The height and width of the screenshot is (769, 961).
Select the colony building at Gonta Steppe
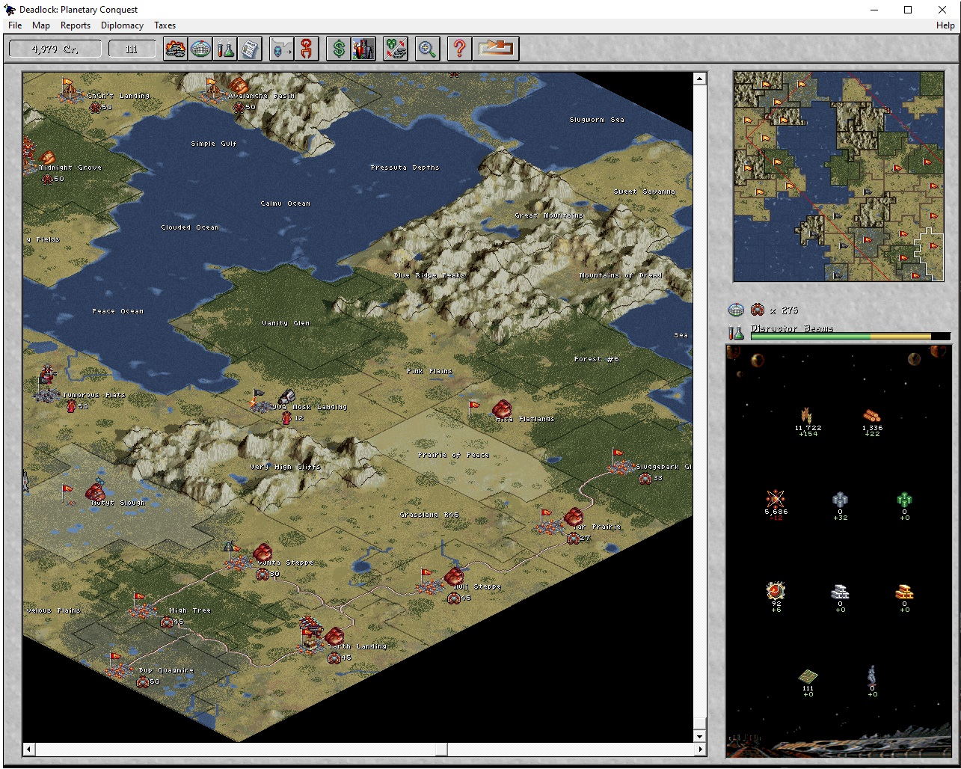point(262,554)
